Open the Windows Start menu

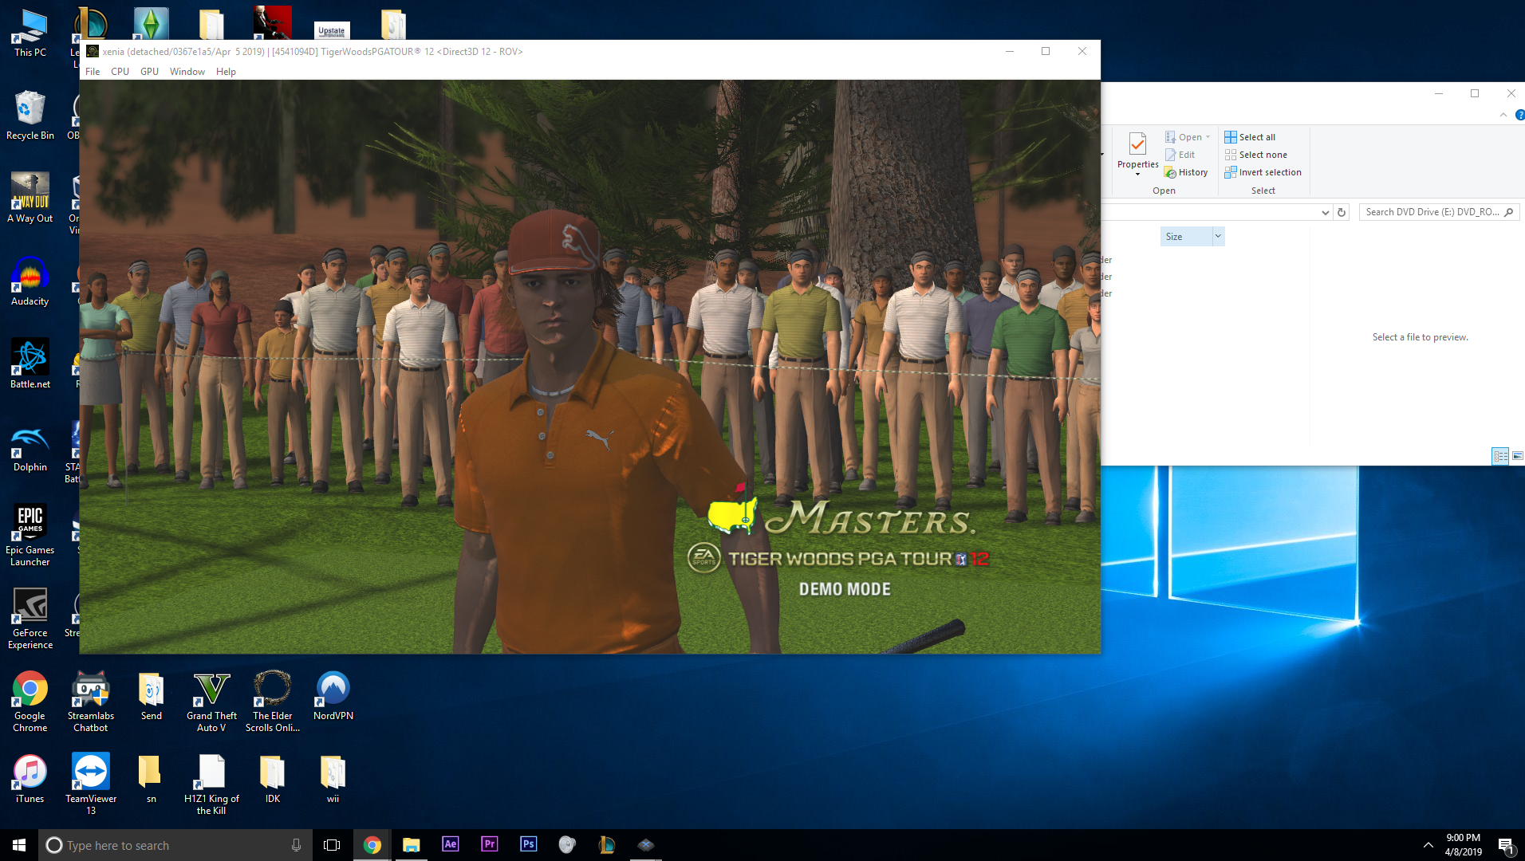coord(19,845)
